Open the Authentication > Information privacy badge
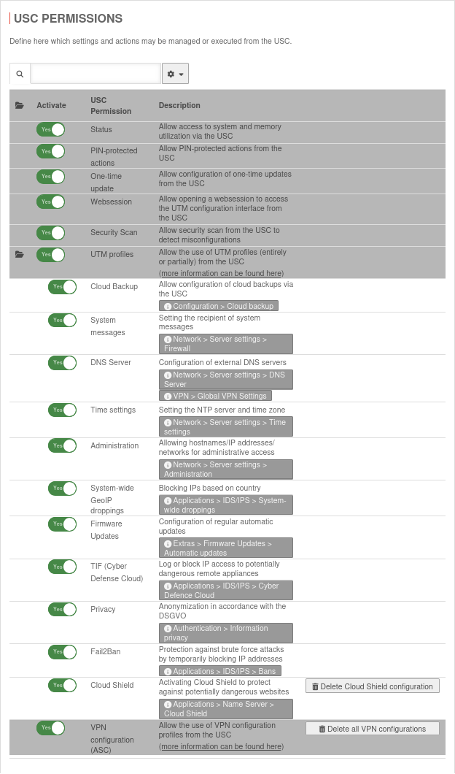The image size is (455, 774). (225, 633)
